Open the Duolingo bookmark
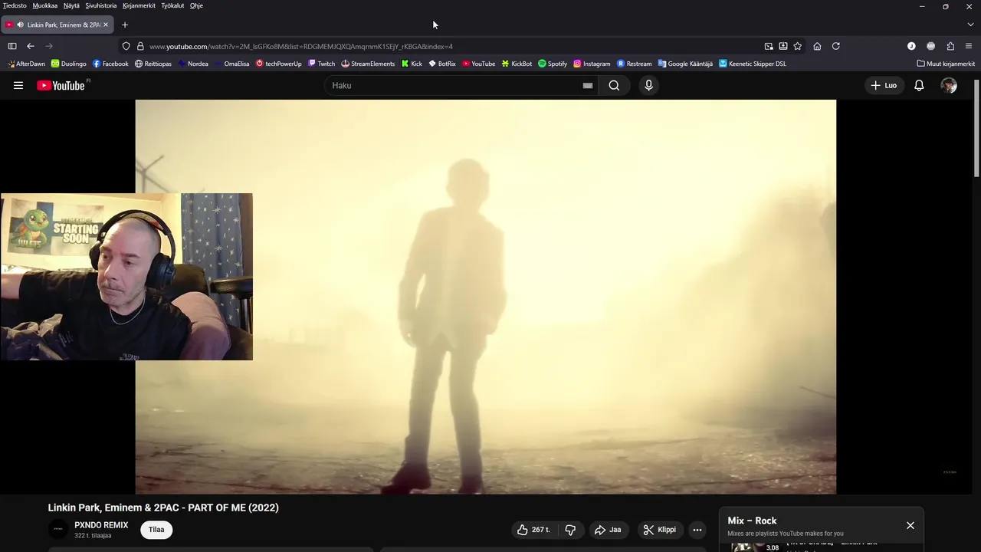The width and height of the screenshot is (981, 552). pyautogui.click(x=69, y=64)
